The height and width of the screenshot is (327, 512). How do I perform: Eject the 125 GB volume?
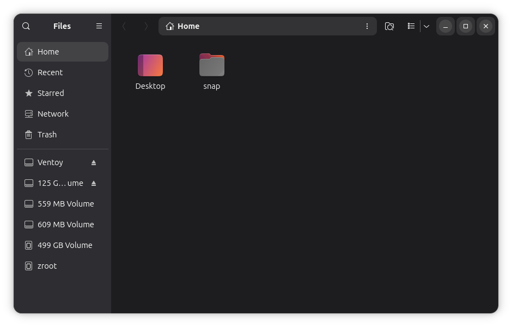coord(94,183)
